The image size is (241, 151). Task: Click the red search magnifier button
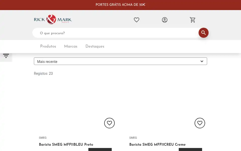point(204,33)
